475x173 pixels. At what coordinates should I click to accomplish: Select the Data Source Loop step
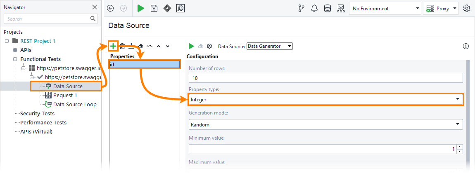point(75,105)
